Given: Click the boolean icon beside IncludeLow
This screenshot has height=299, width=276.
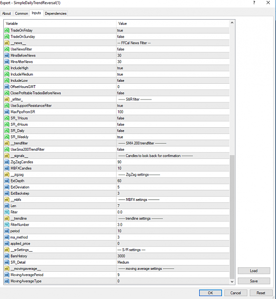Looking at the screenshot, I should coord(7,80).
